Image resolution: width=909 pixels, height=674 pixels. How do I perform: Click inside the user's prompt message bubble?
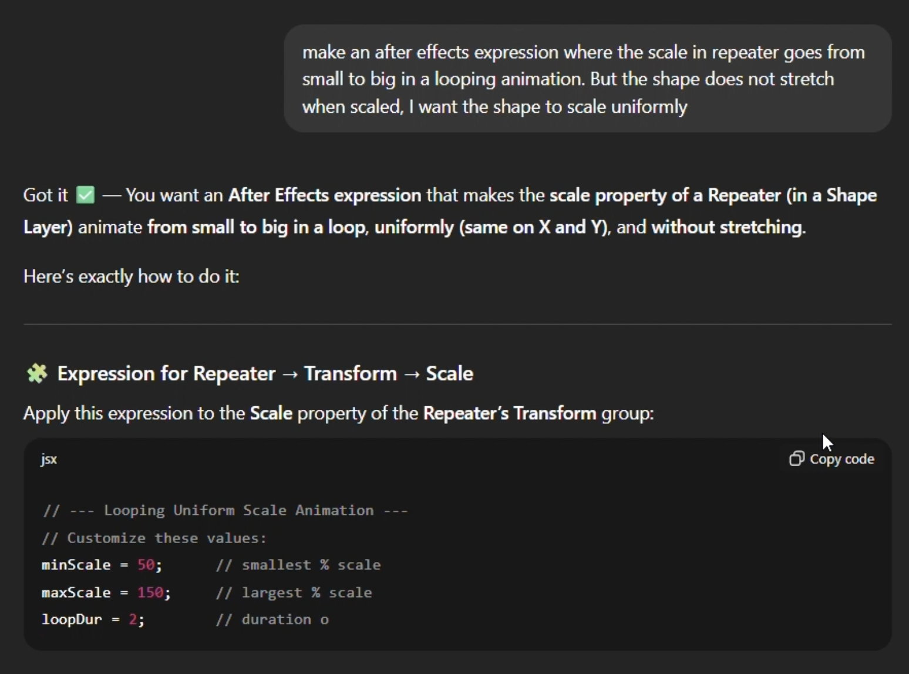click(587, 79)
